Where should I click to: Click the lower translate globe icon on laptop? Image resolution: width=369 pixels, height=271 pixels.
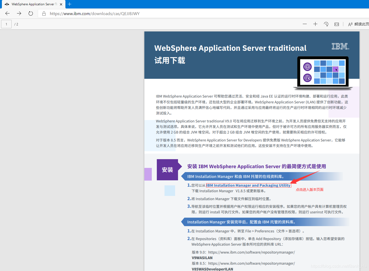[308, 78]
